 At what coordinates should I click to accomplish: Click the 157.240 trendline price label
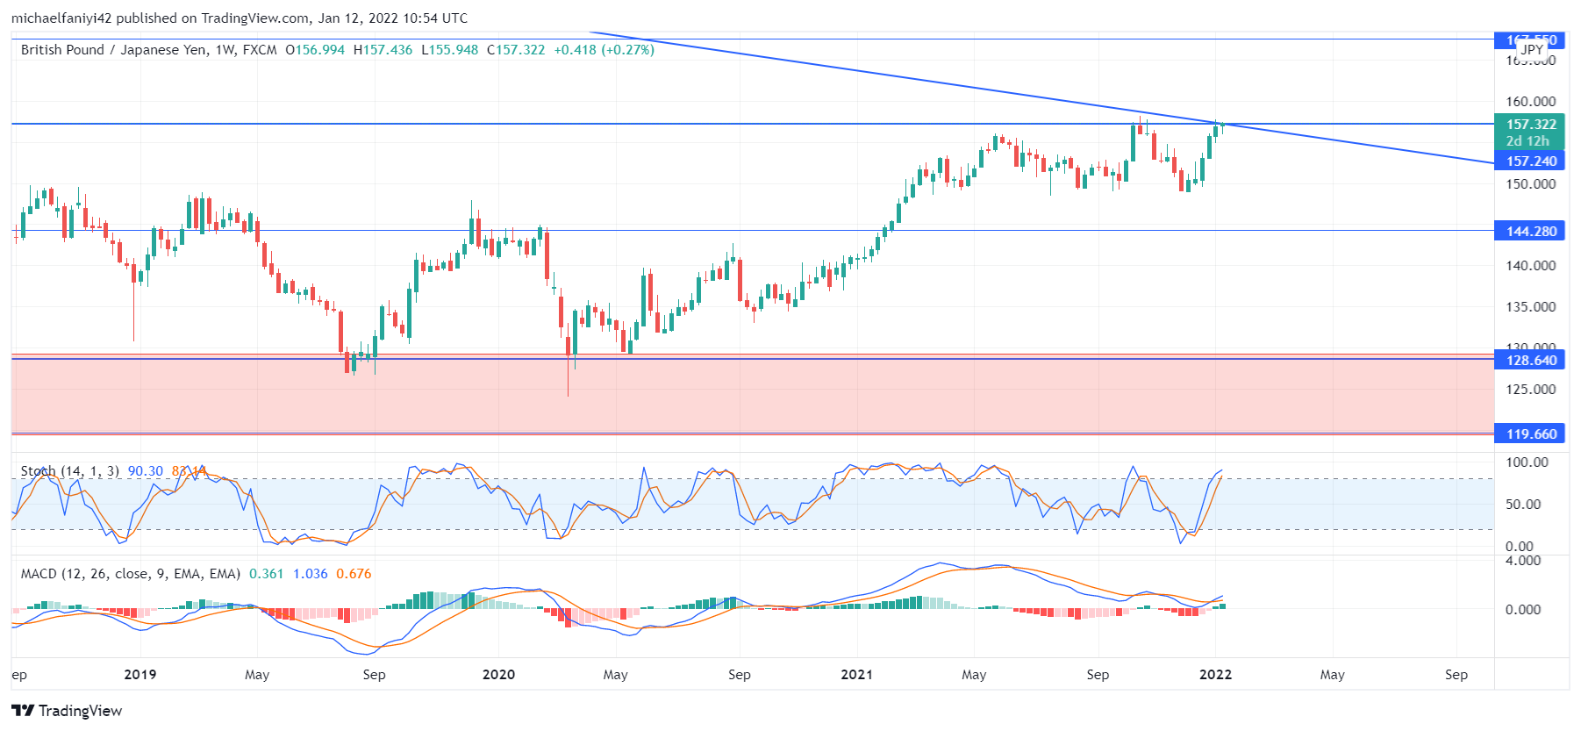point(1531,161)
